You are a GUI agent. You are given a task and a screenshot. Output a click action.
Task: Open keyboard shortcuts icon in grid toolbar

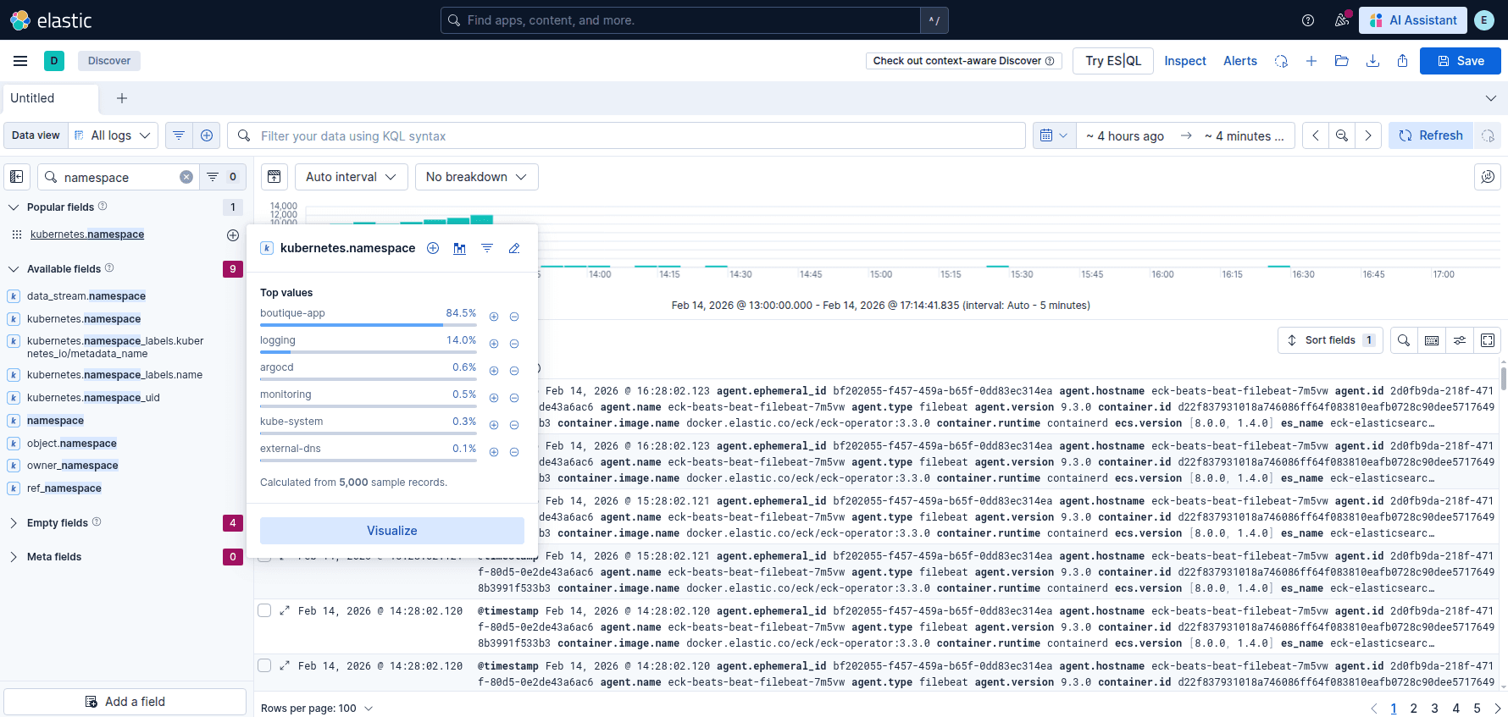1432,340
